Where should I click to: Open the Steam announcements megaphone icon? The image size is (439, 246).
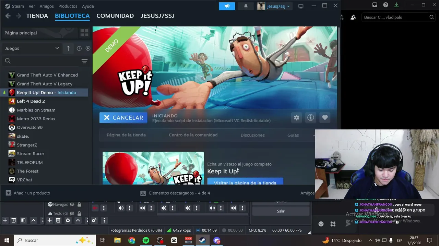[227, 6]
